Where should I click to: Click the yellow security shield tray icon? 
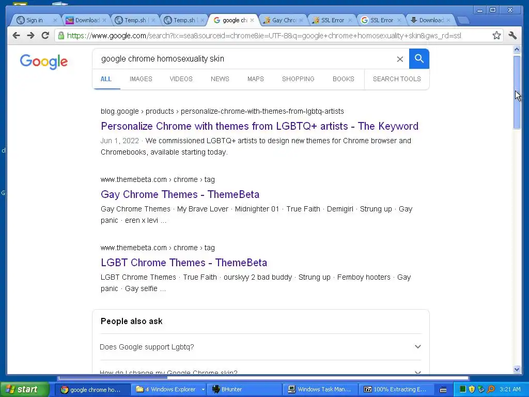point(472,389)
